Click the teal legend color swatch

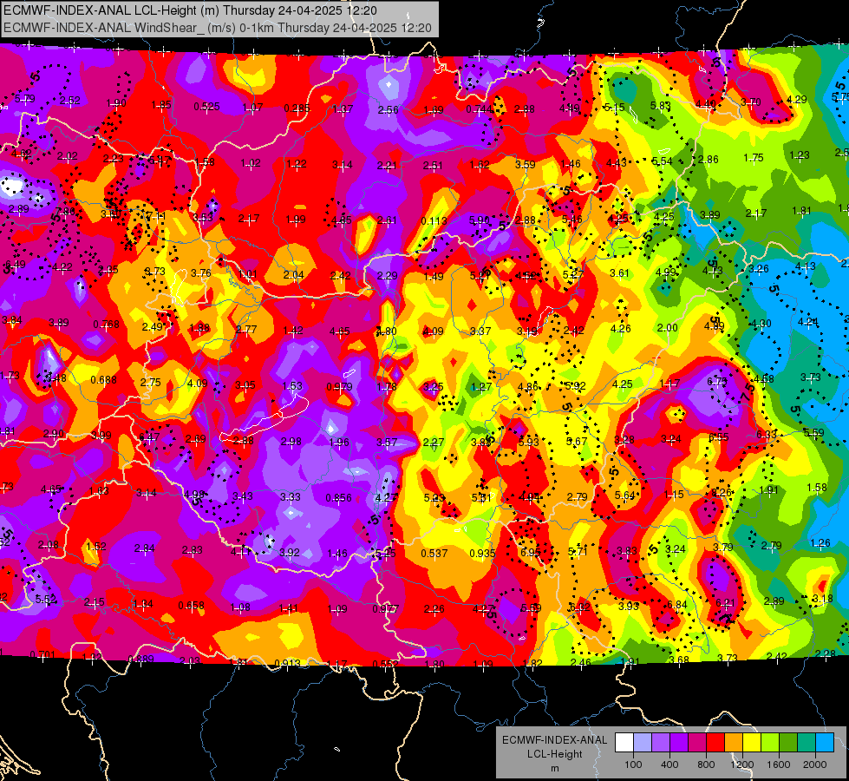pos(807,742)
